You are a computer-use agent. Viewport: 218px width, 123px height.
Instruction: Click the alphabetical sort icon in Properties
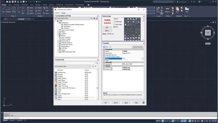coord(107,47)
